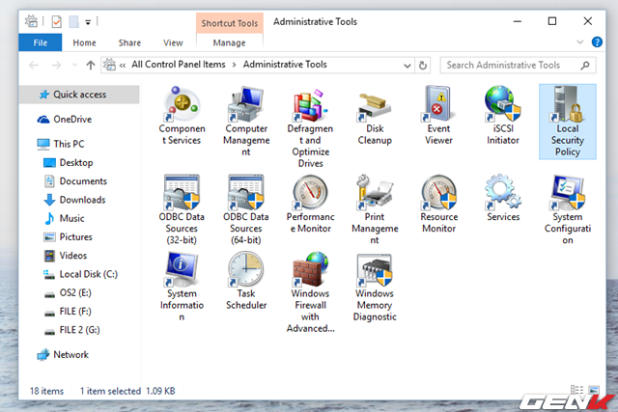Open the Downloads folder in sidebar
618x412 pixels.
pos(82,200)
